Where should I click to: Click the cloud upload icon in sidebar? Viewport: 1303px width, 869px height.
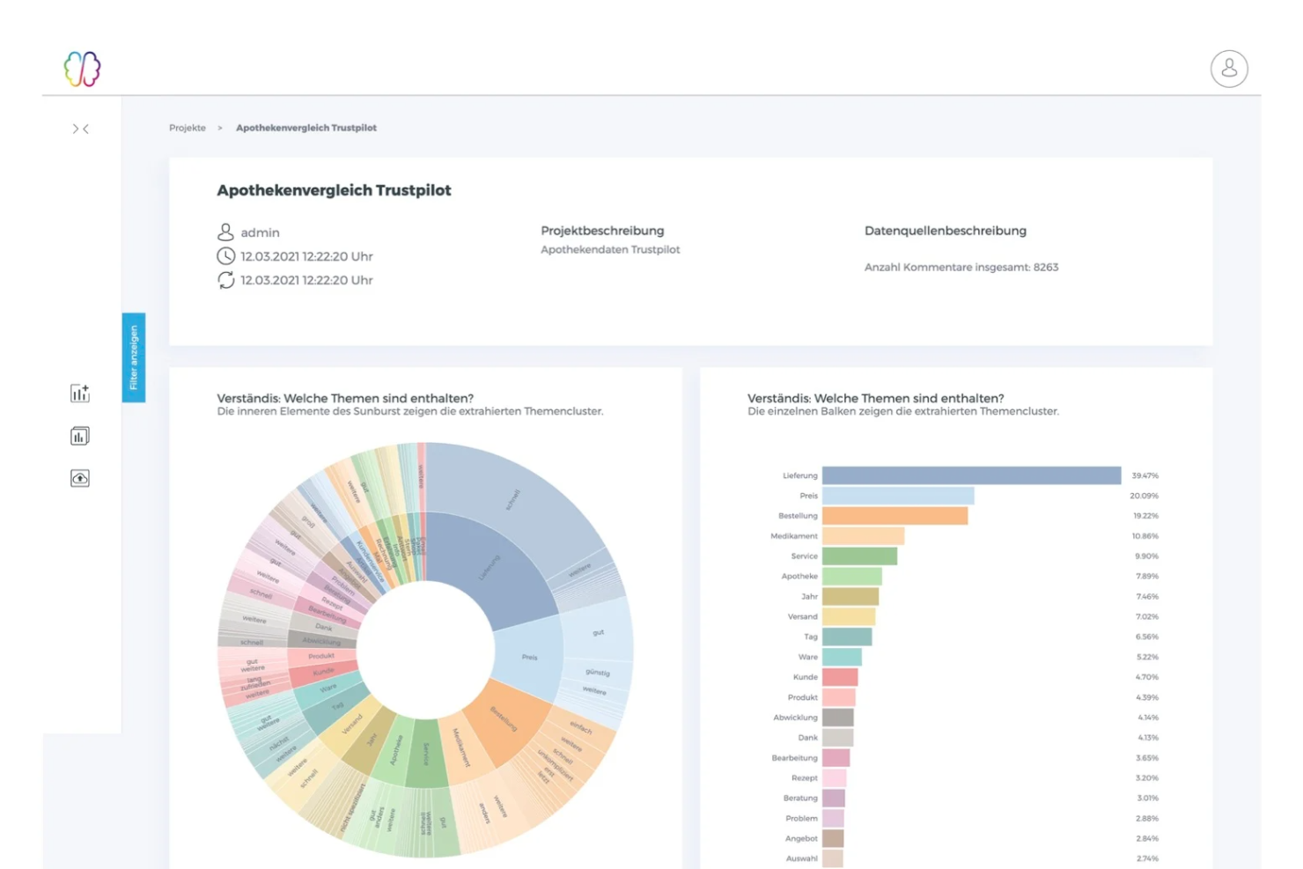(79, 478)
